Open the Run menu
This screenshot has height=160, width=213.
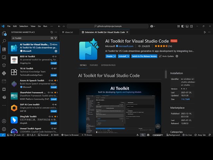pos(45,26)
